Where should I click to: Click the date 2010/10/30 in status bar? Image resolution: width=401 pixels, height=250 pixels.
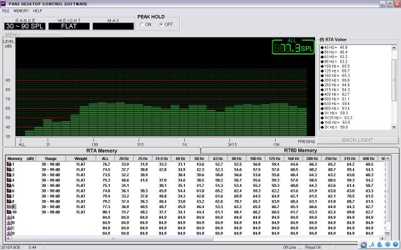tap(11, 247)
